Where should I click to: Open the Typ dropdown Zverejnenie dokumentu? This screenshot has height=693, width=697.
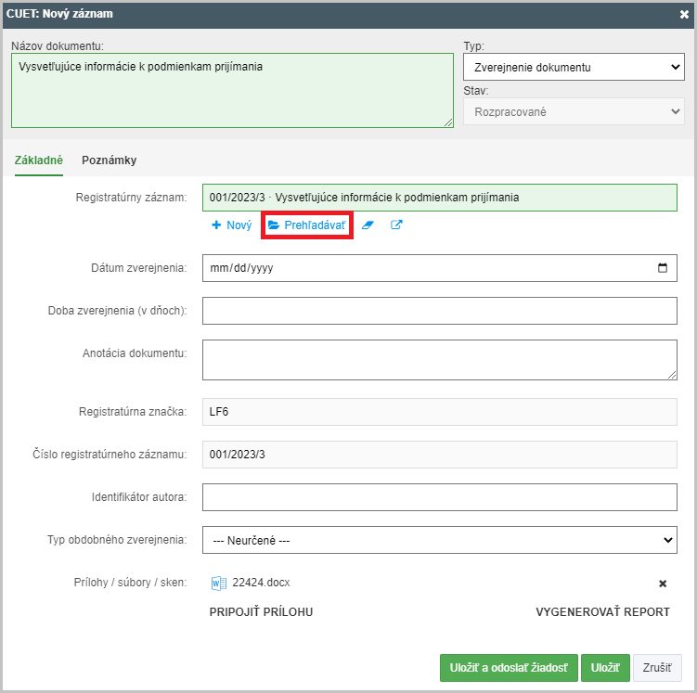pos(574,67)
